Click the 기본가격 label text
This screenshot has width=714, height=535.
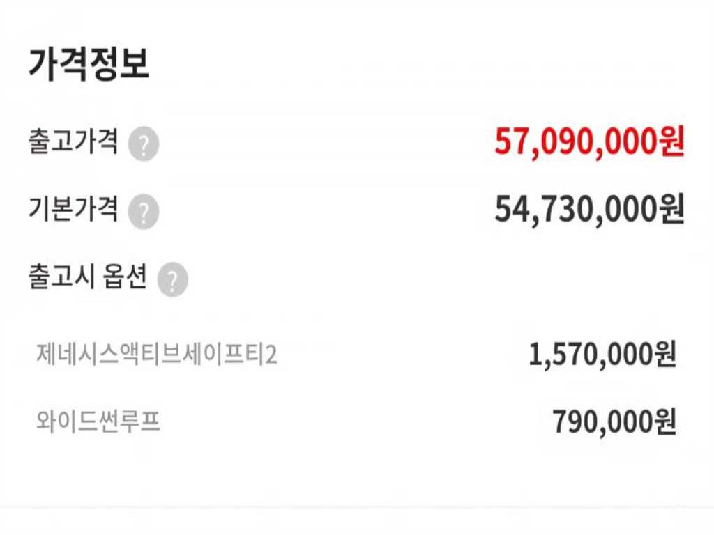(x=73, y=208)
